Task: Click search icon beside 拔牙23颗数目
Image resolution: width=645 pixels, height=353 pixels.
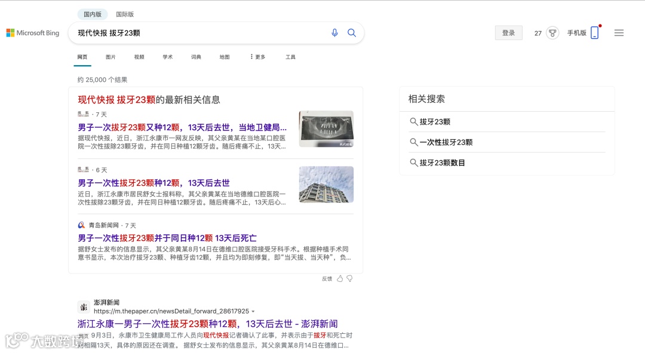Action: (x=414, y=162)
